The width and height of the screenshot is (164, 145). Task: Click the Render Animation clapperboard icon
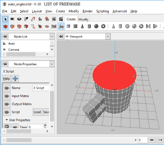coord(61,19)
